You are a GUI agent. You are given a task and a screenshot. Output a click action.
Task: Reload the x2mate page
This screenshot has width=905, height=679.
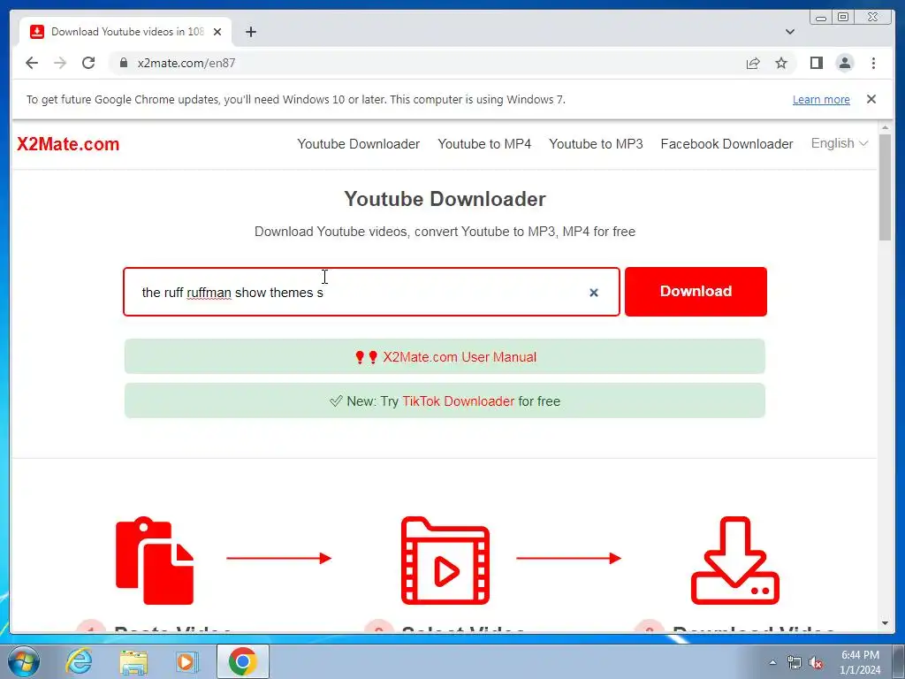(x=88, y=63)
